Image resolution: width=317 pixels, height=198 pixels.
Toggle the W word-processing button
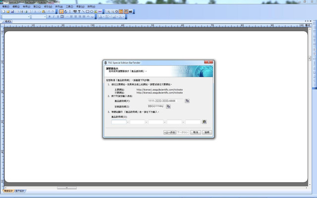pos(62,16)
